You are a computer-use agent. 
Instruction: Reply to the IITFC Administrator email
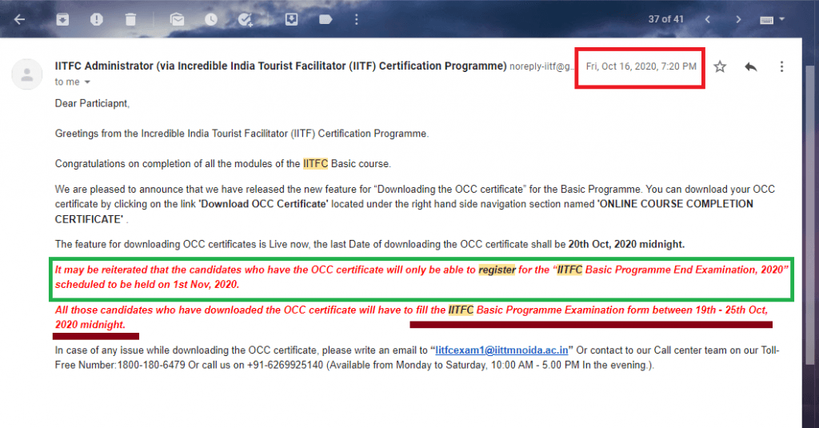click(x=750, y=67)
